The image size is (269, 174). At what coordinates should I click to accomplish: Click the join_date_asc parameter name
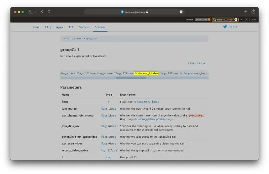[x=71, y=126]
